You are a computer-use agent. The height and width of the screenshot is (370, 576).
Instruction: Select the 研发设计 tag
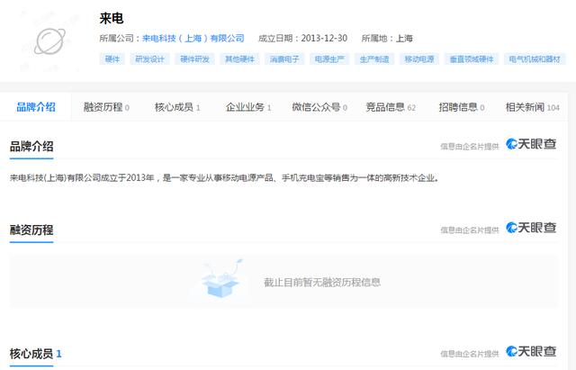coord(149,59)
